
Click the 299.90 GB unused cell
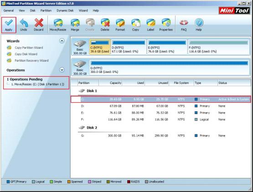pos(161,135)
